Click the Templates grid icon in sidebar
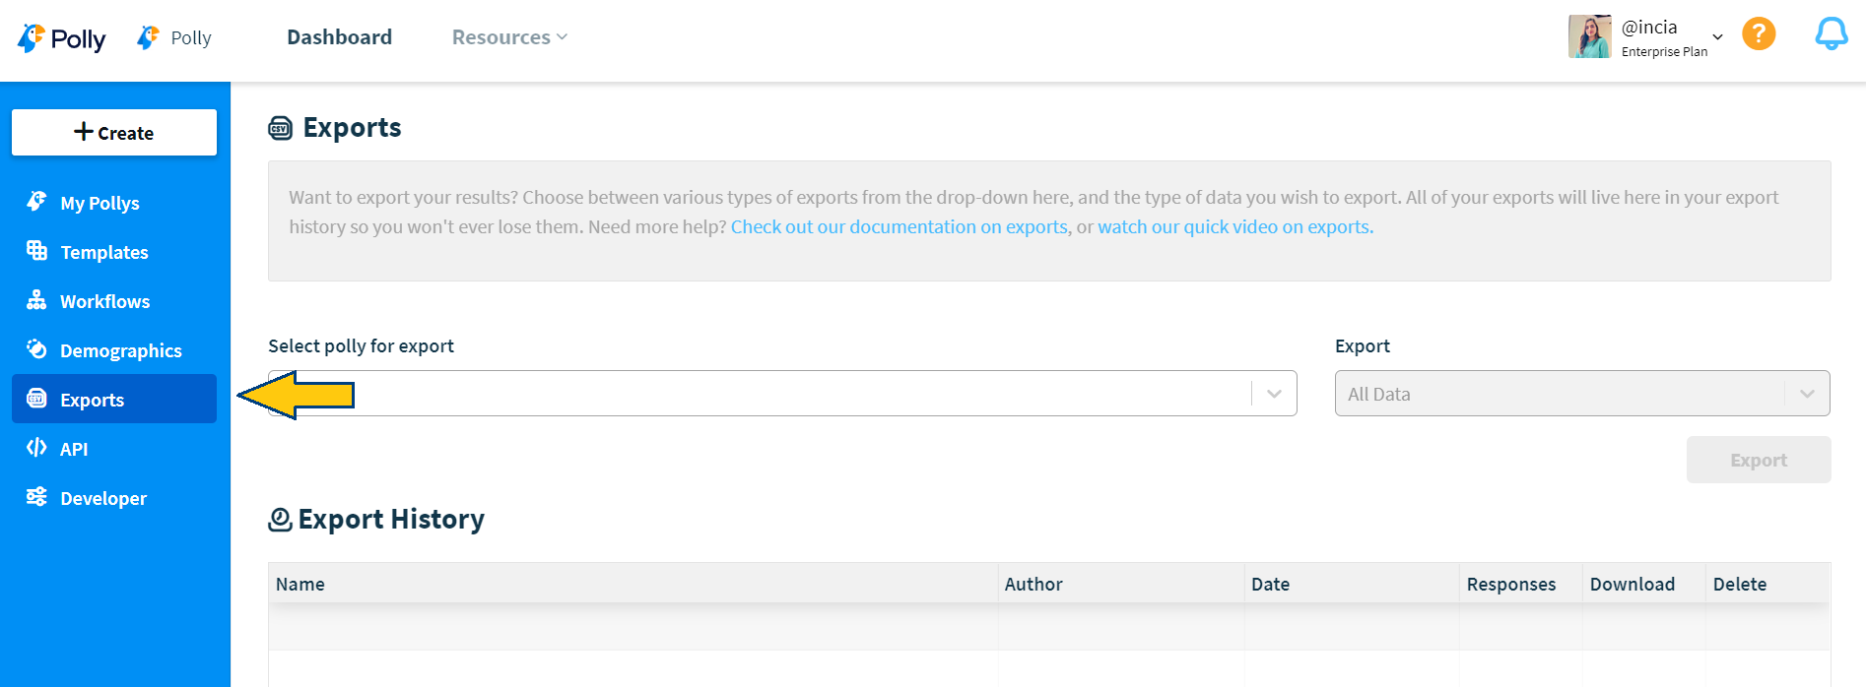This screenshot has height=687, width=1866. click(36, 251)
